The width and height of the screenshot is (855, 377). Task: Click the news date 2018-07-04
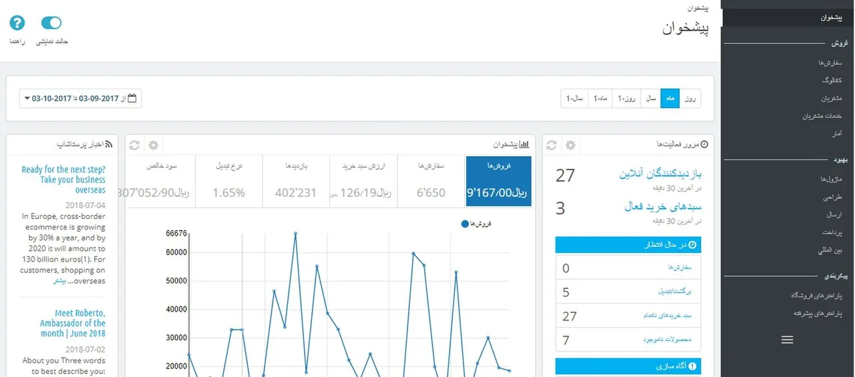(86, 206)
